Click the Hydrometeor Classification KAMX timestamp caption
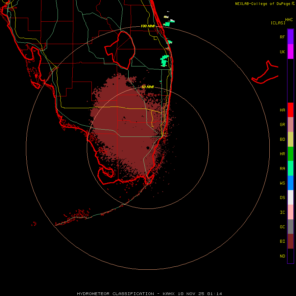296x296 pixels. tap(149, 294)
